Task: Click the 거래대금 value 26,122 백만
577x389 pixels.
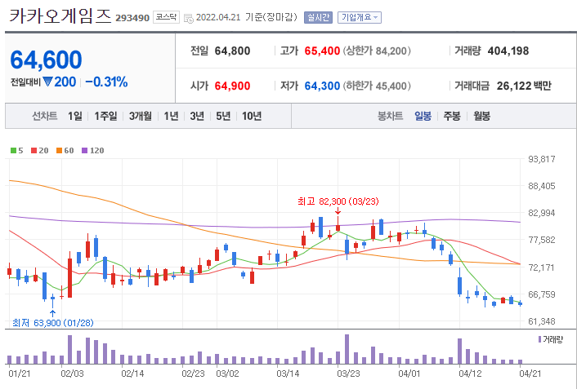Action: click(524, 86)
